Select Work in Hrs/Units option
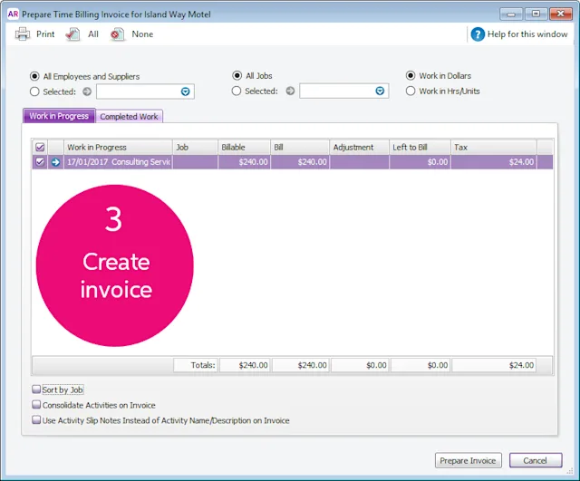This screenshot has width=580, height=481. [411, 91]
